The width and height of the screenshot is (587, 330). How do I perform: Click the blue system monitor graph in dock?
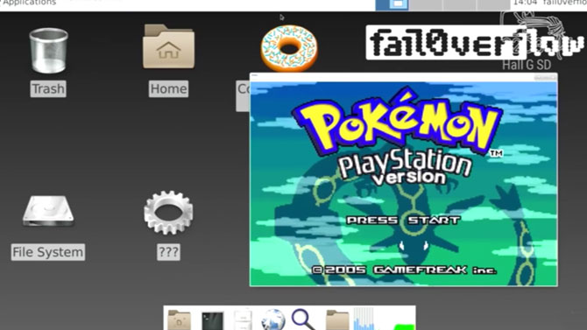[364, 319]
